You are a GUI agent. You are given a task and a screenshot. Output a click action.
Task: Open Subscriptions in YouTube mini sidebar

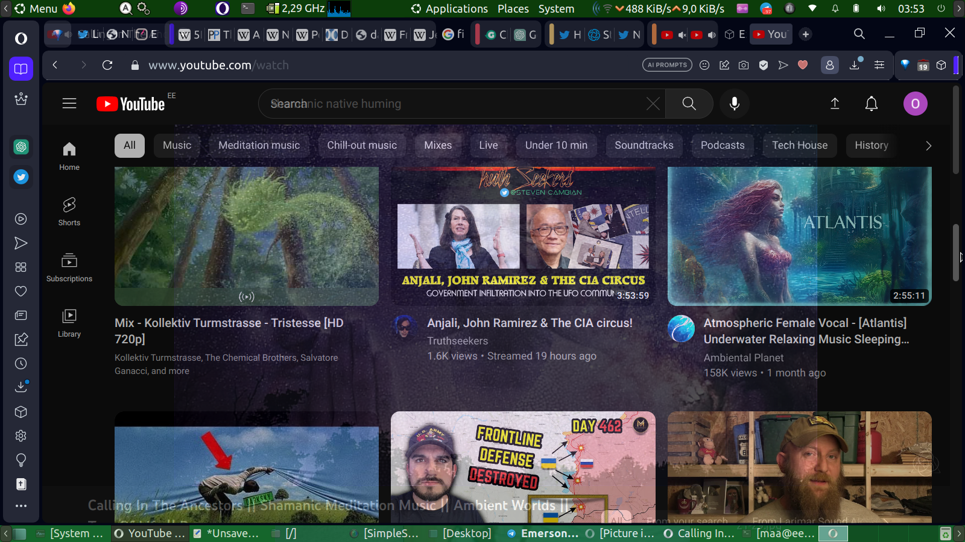click(x=69, y=267)
